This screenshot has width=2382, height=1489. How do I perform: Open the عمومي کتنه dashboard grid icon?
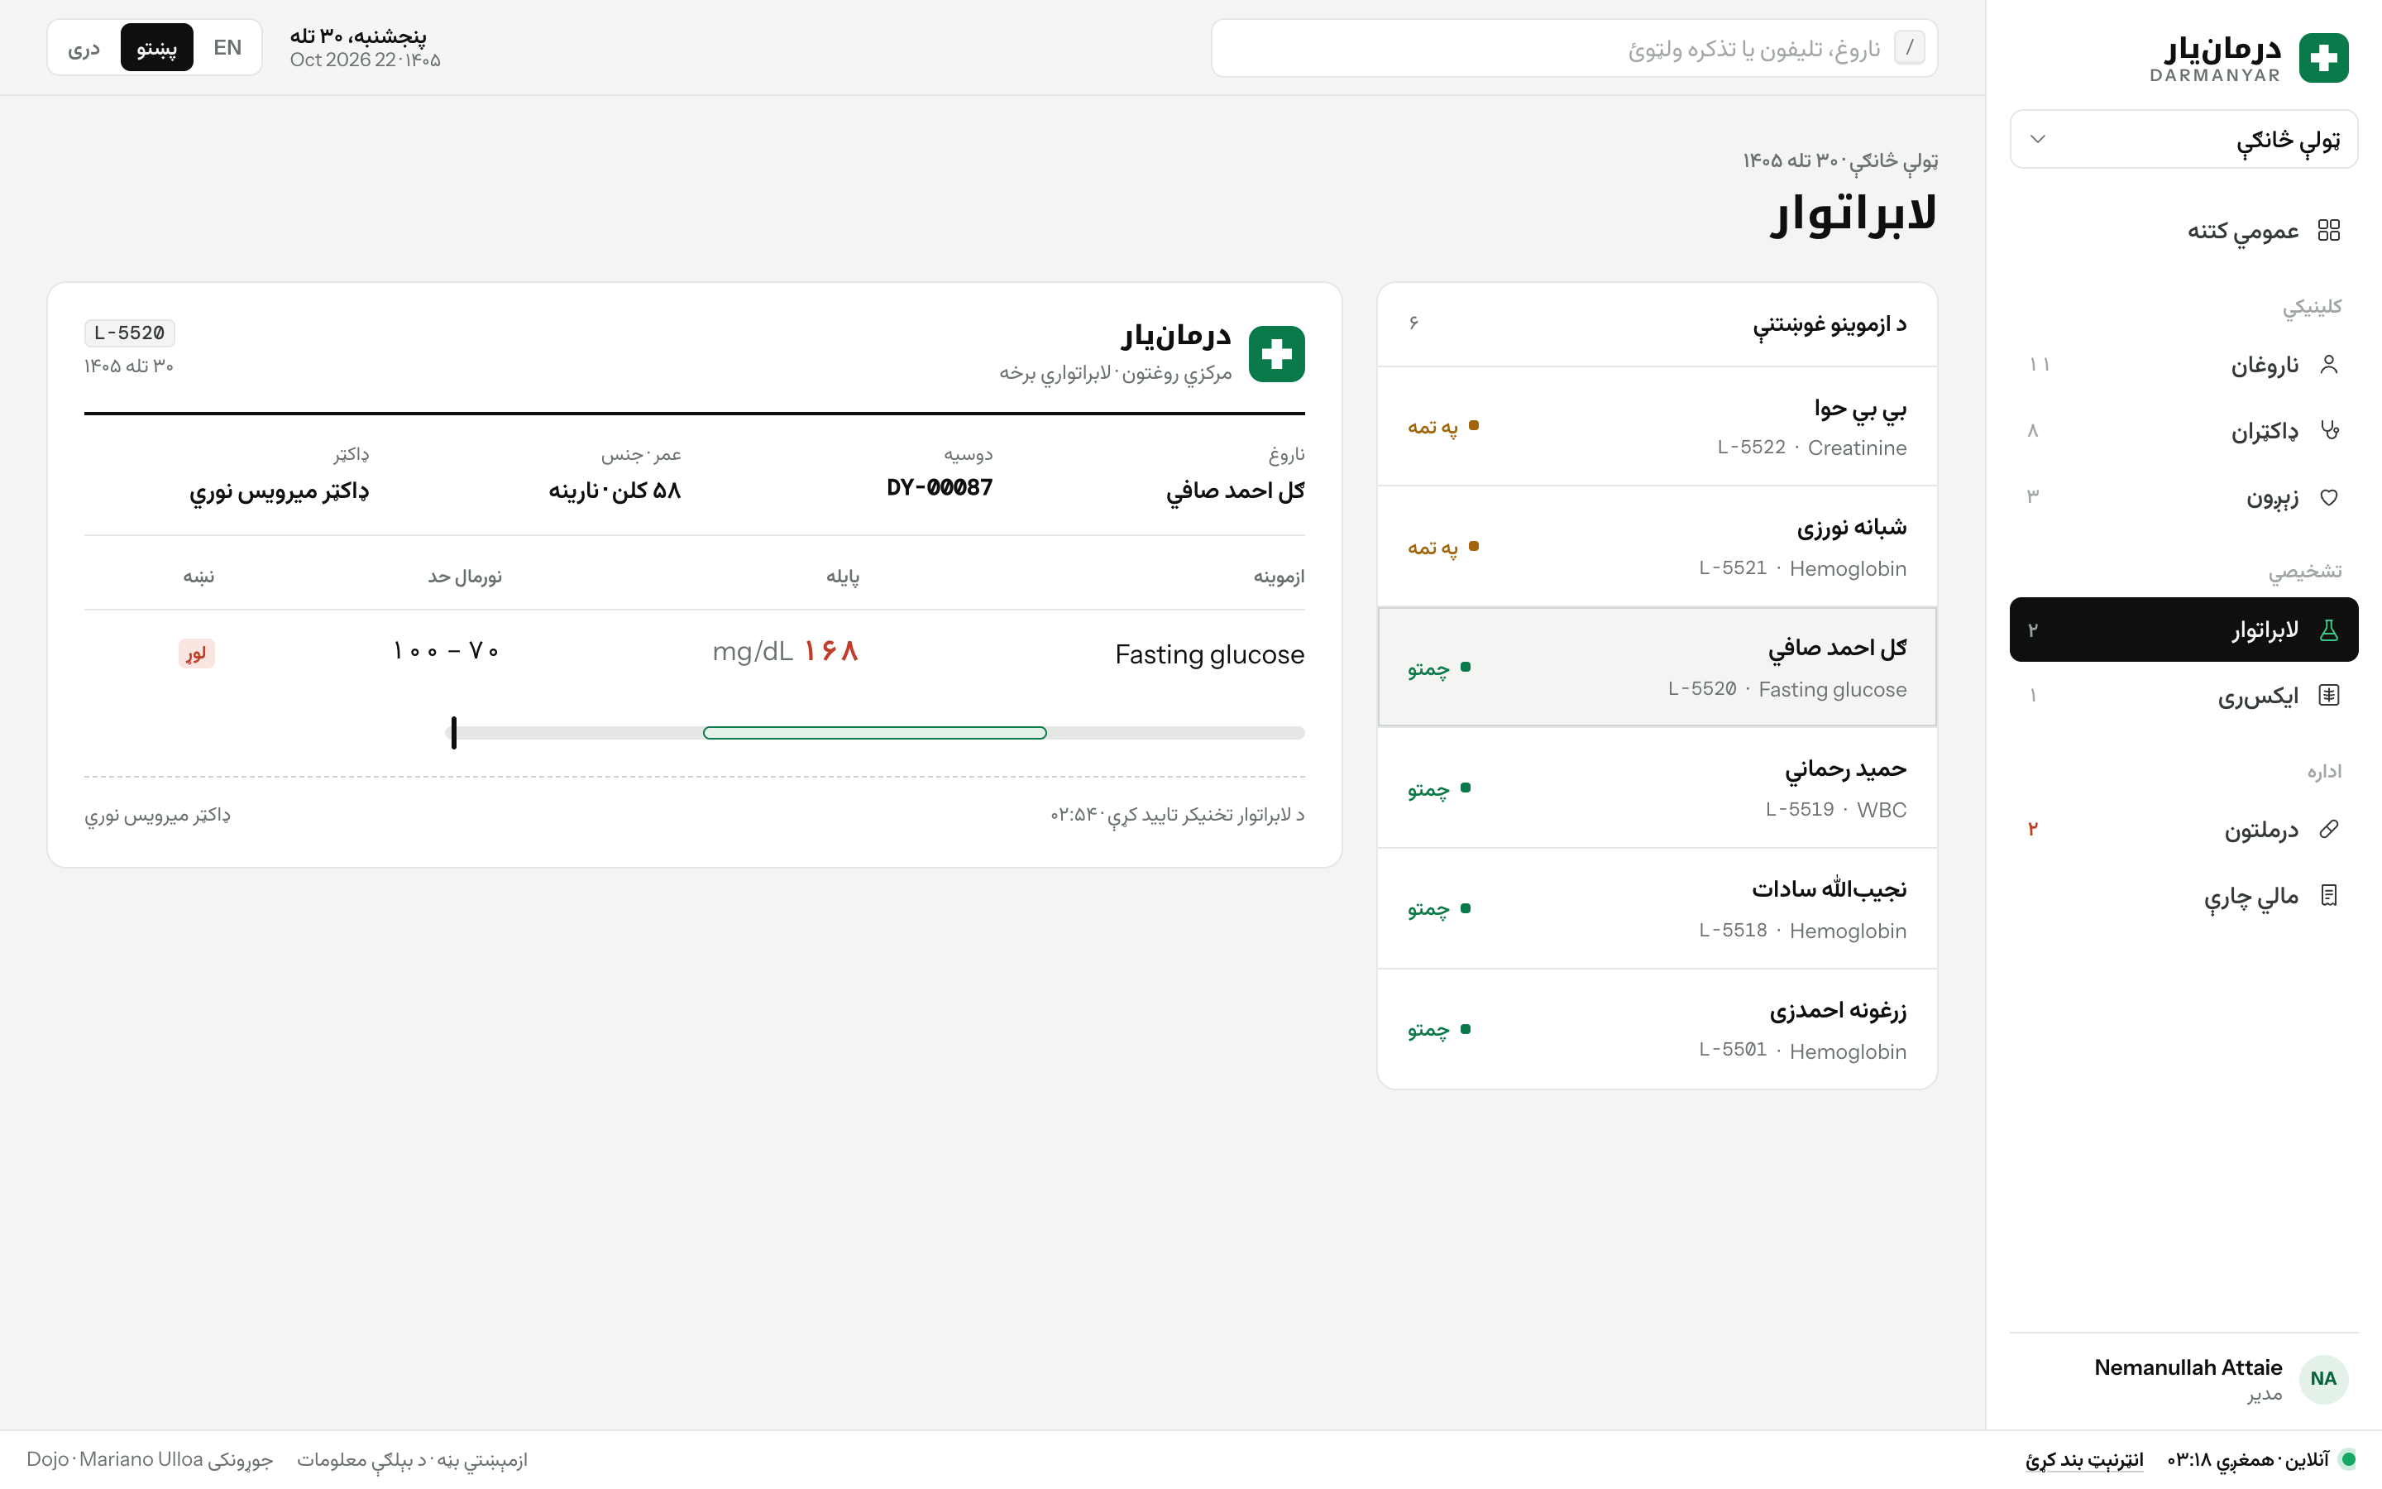coord(2328,231)
